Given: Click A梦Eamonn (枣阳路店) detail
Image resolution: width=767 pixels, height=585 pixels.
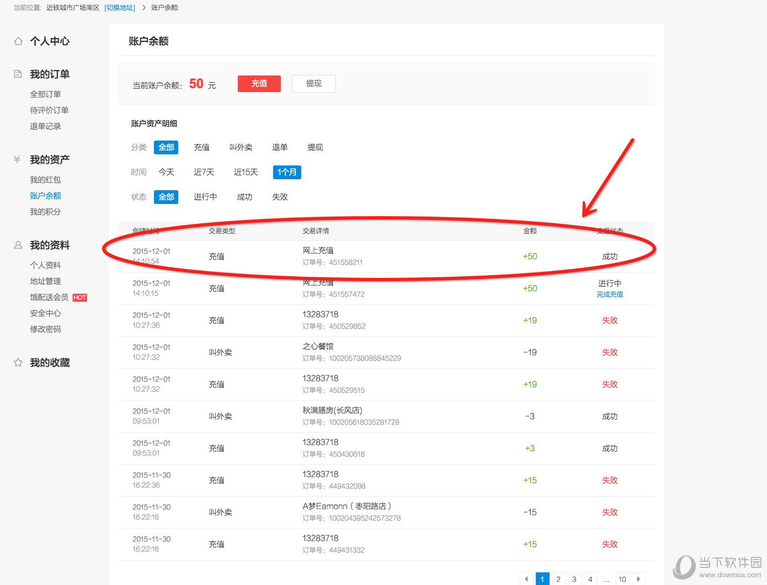Looking at the screenshot, I should [347, 506].
